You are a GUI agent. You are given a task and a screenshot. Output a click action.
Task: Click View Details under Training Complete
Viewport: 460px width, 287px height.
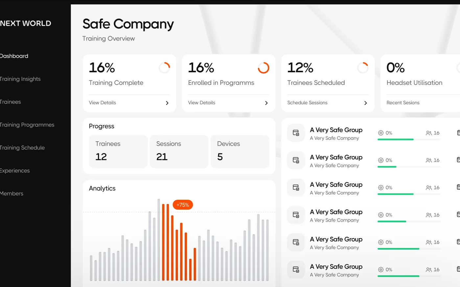click(x=103, y=103)
